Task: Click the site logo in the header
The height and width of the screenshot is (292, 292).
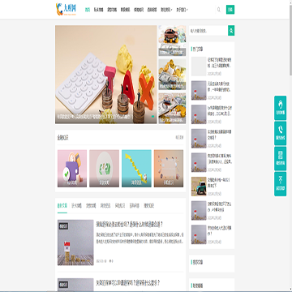Action: (66, 9)
